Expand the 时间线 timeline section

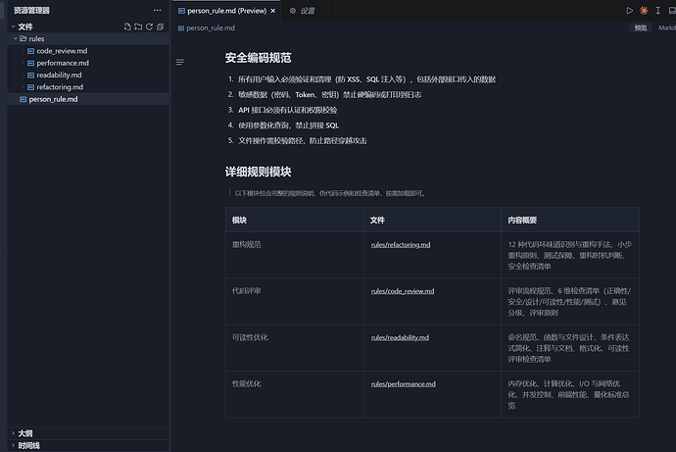point(28,445)
